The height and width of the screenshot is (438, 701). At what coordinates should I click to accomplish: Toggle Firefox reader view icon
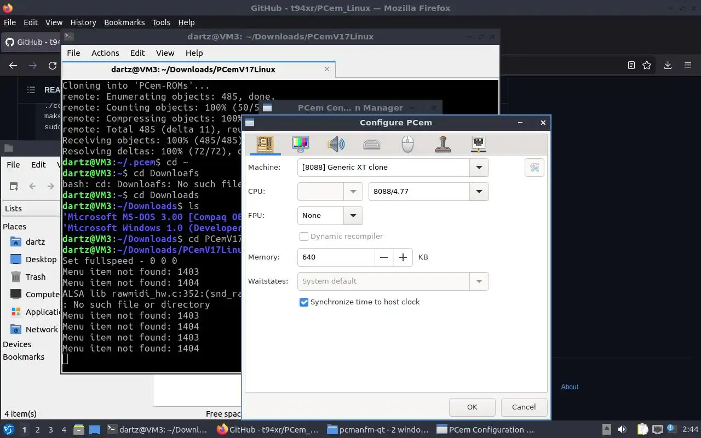(x=631, y=65)
